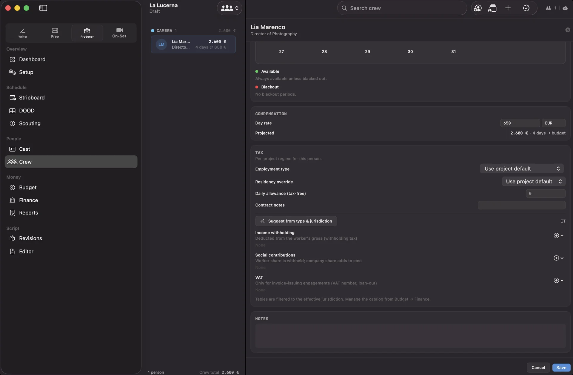The width and height of the screenshot is (573, 375).
Task: Add Social contributions entry
Action: [558, 258]
